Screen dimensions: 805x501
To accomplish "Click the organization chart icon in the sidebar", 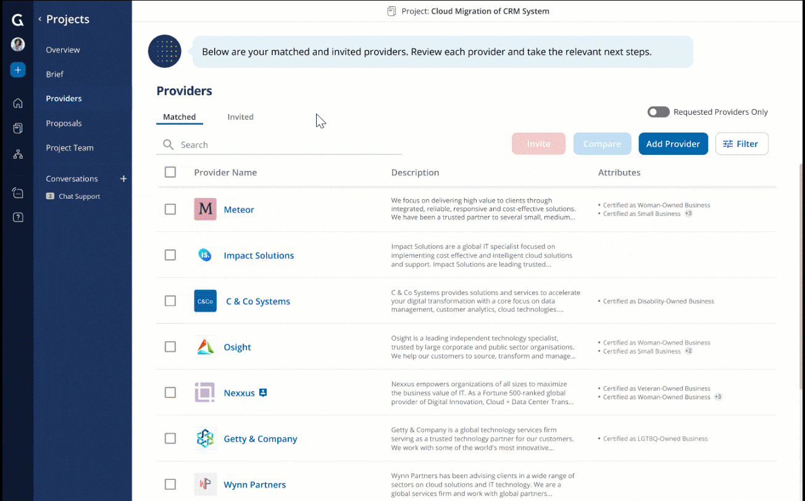I will point(17,154).
